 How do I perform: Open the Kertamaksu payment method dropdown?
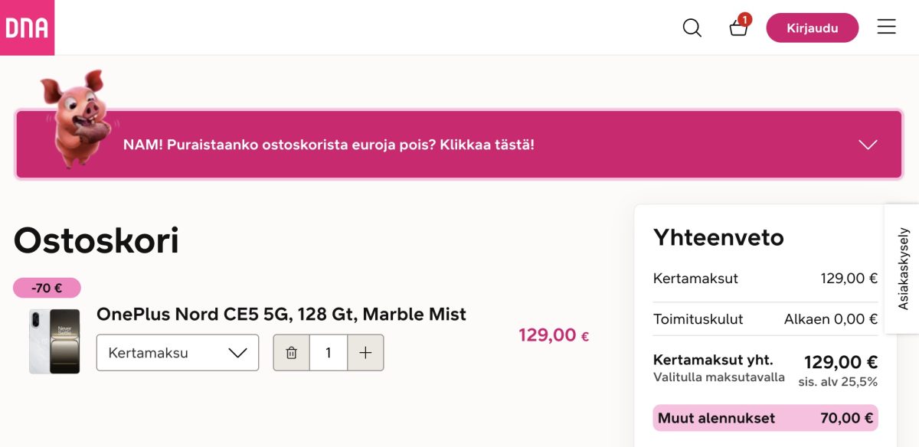[177, 352]
